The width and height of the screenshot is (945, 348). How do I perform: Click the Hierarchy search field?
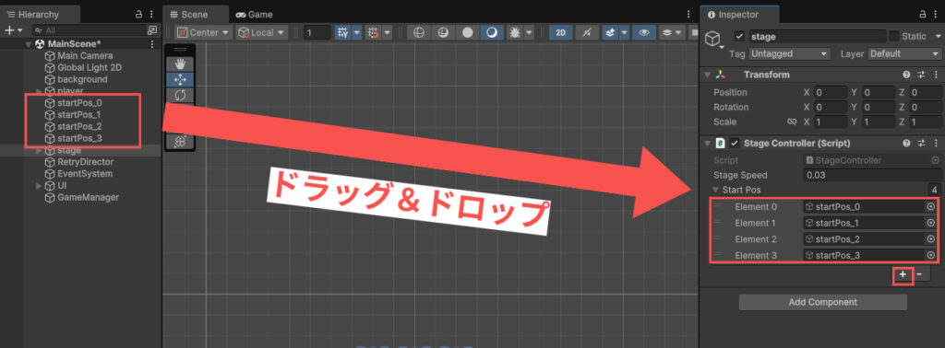[x=90, y=30]
